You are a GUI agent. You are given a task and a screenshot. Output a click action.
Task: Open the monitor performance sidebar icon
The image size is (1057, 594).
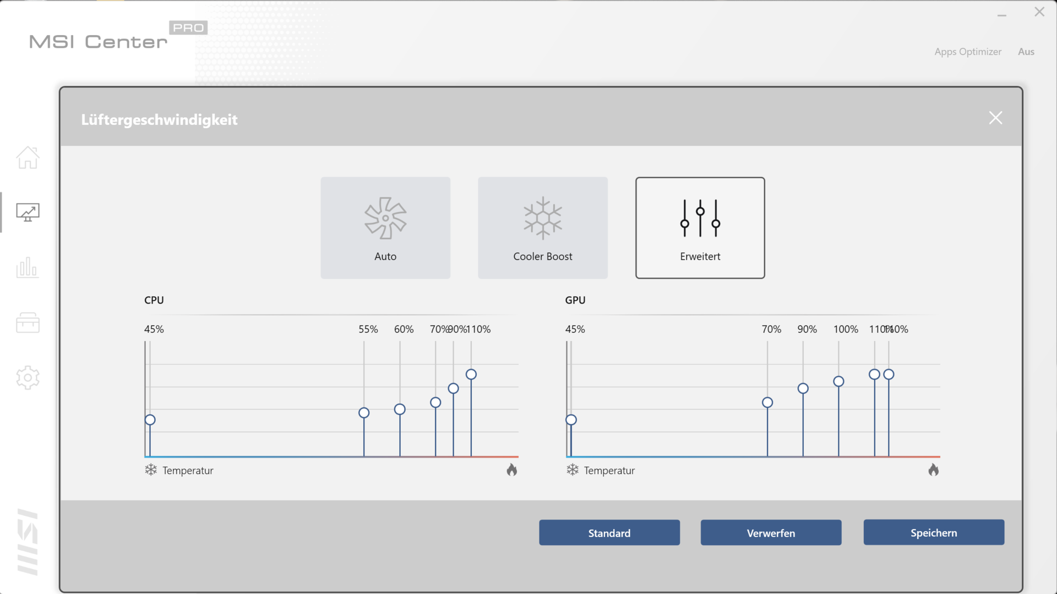click(x=28, y=212)
